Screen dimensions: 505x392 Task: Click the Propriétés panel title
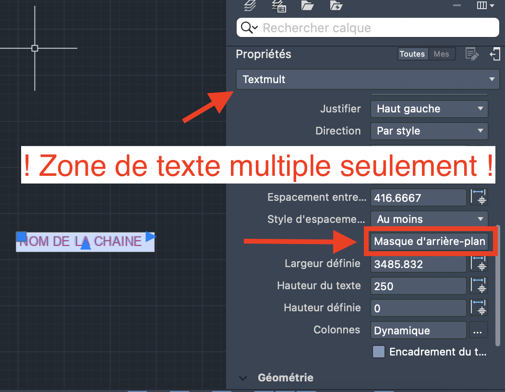tap(264, 54)
